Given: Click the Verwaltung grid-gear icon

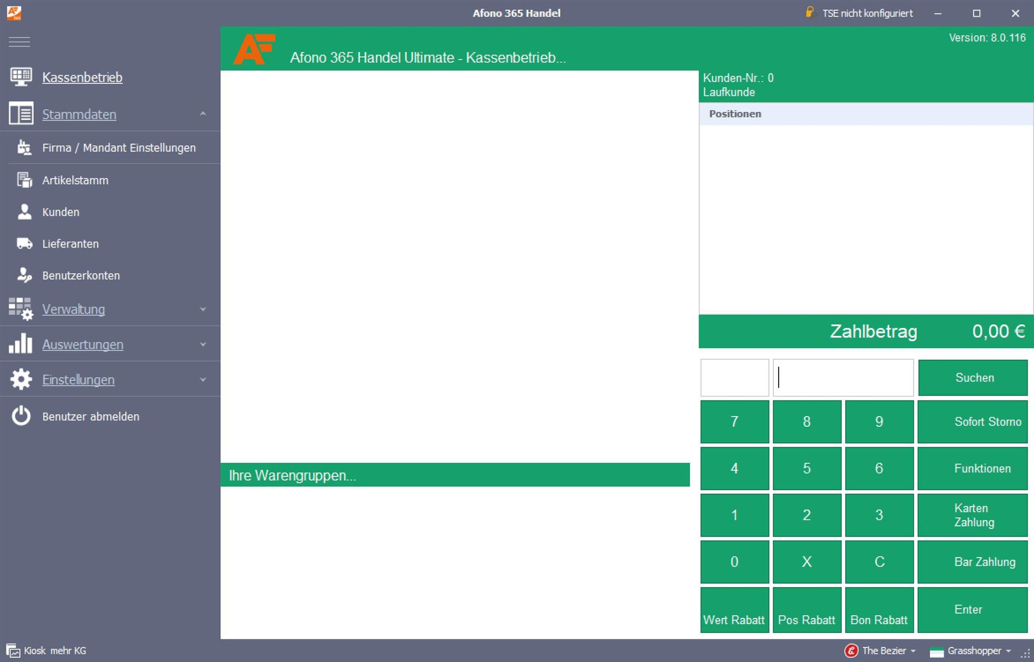Looking at the screenshot, I should pos(21,309).
